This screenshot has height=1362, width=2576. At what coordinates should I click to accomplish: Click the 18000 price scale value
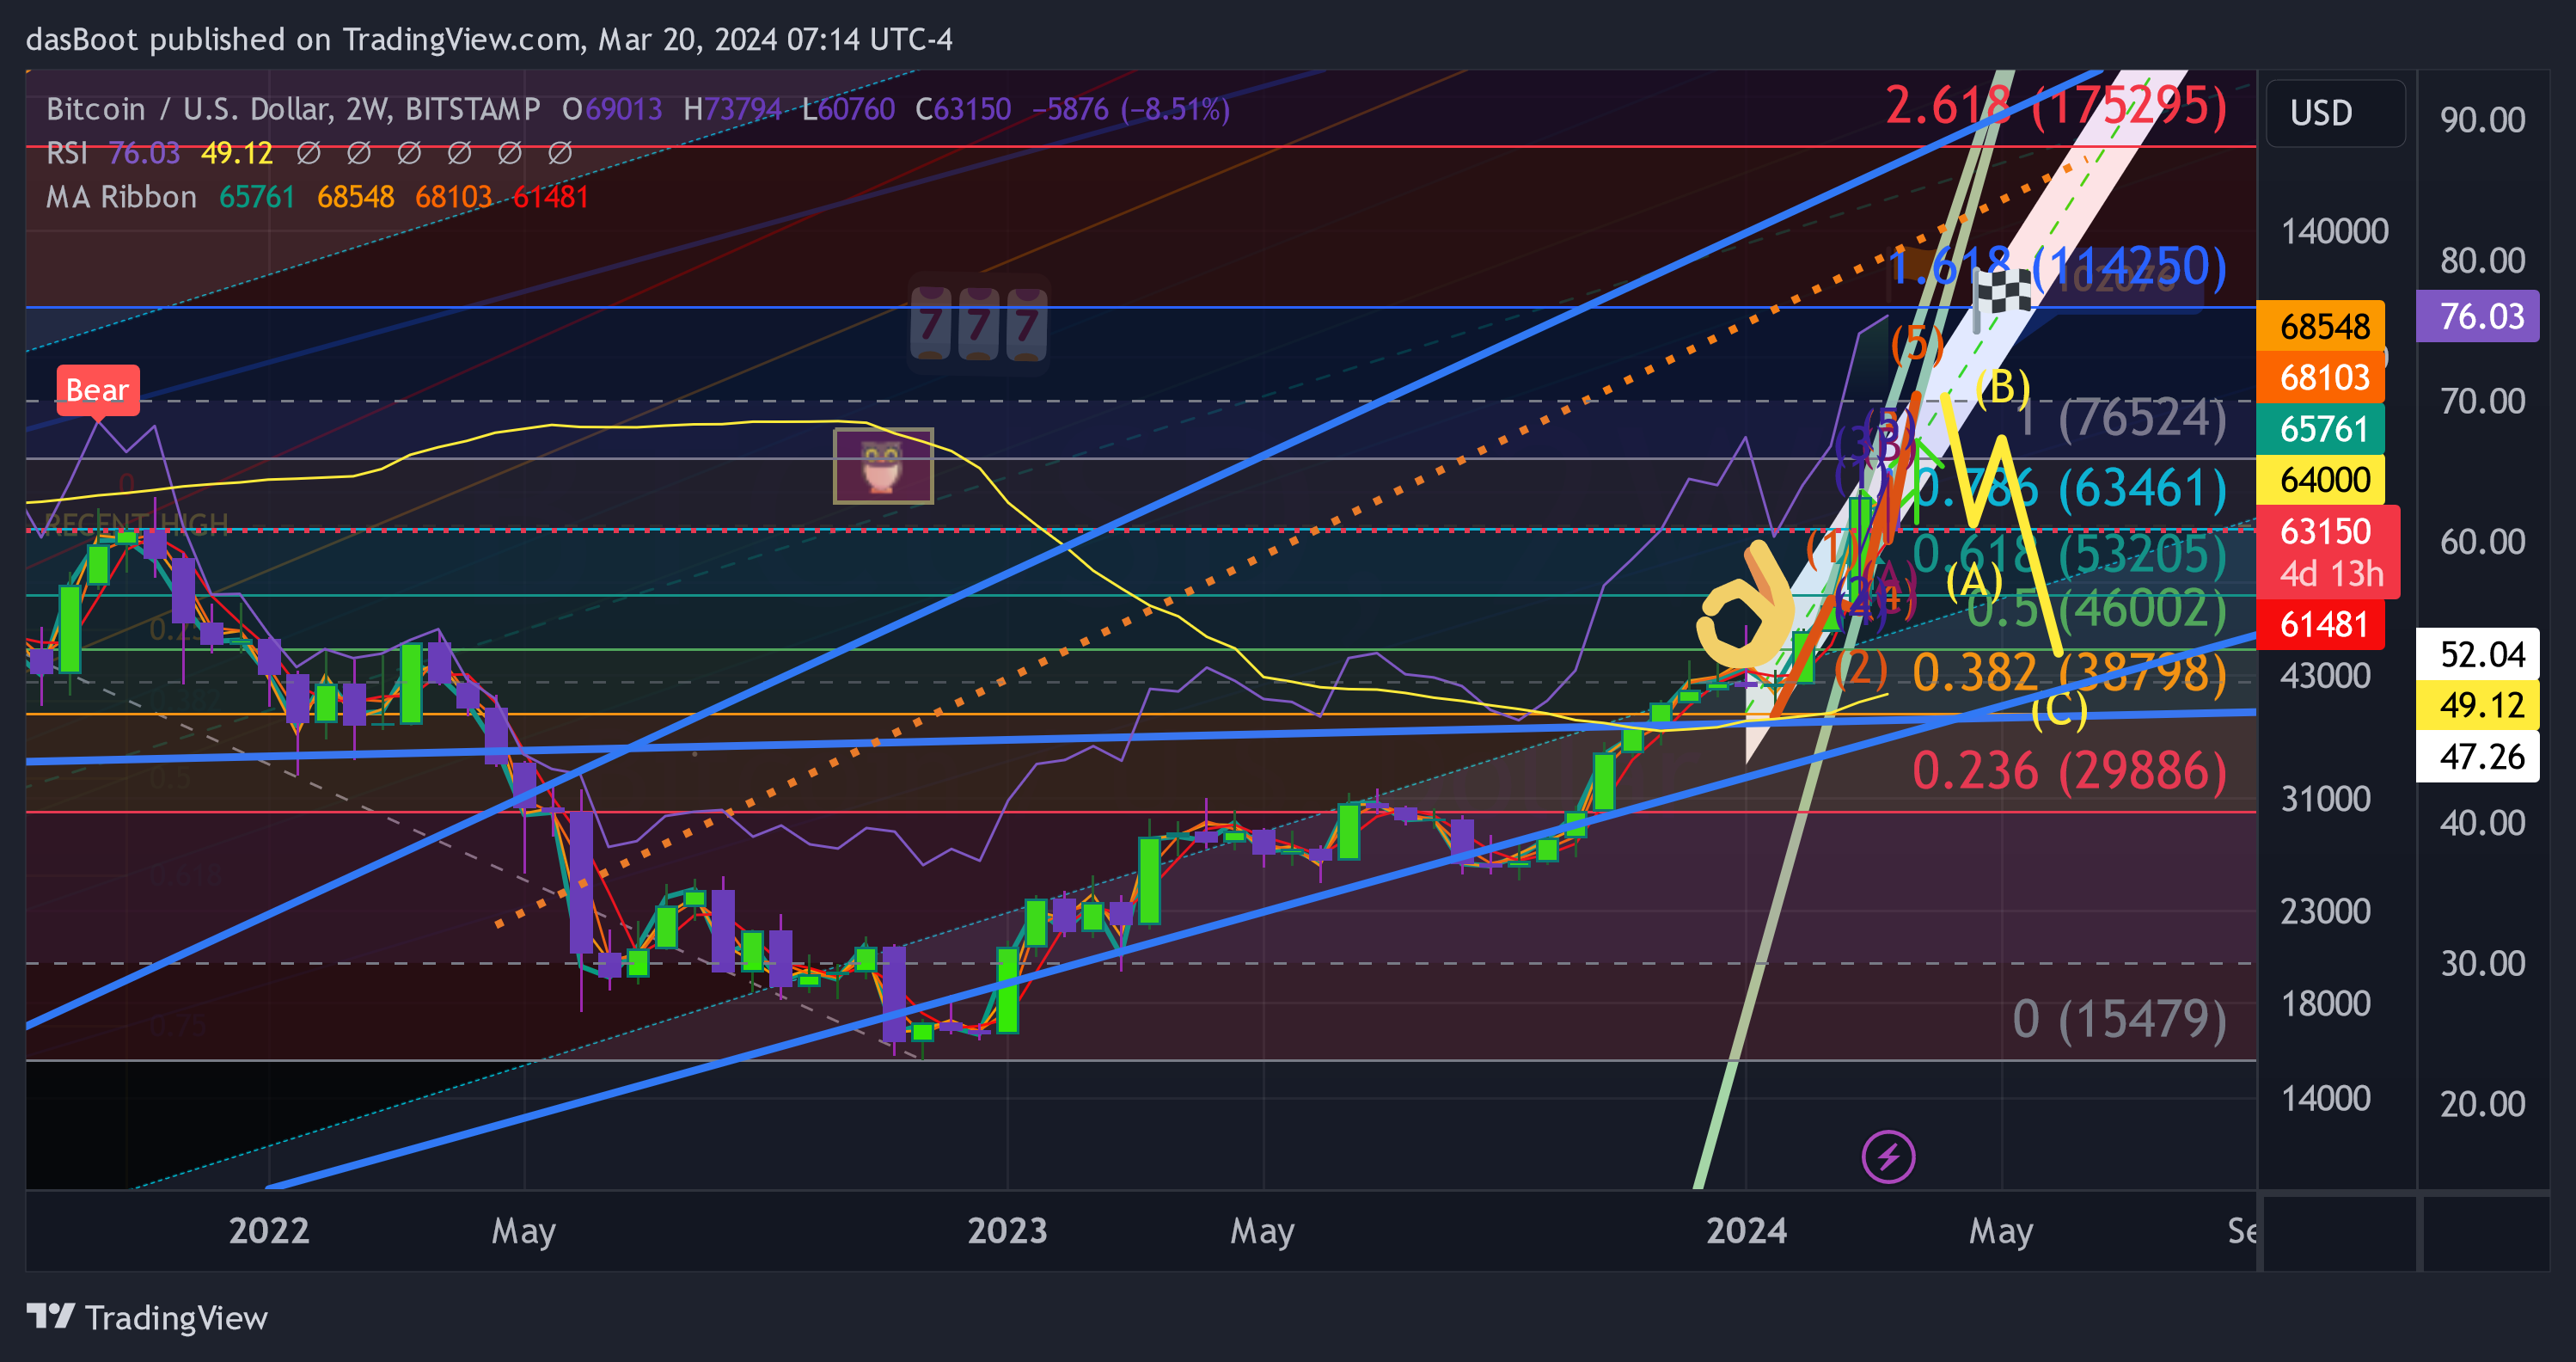pyautogui.click(x=2325, y=1003)
